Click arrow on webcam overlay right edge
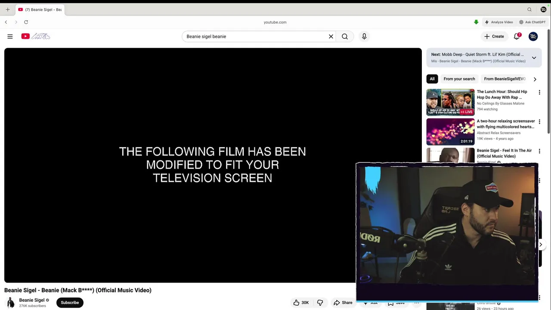Viewport: 551px width, 310px height. (541, 245)
